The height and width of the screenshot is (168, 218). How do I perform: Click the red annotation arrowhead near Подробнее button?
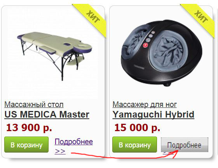175,154
